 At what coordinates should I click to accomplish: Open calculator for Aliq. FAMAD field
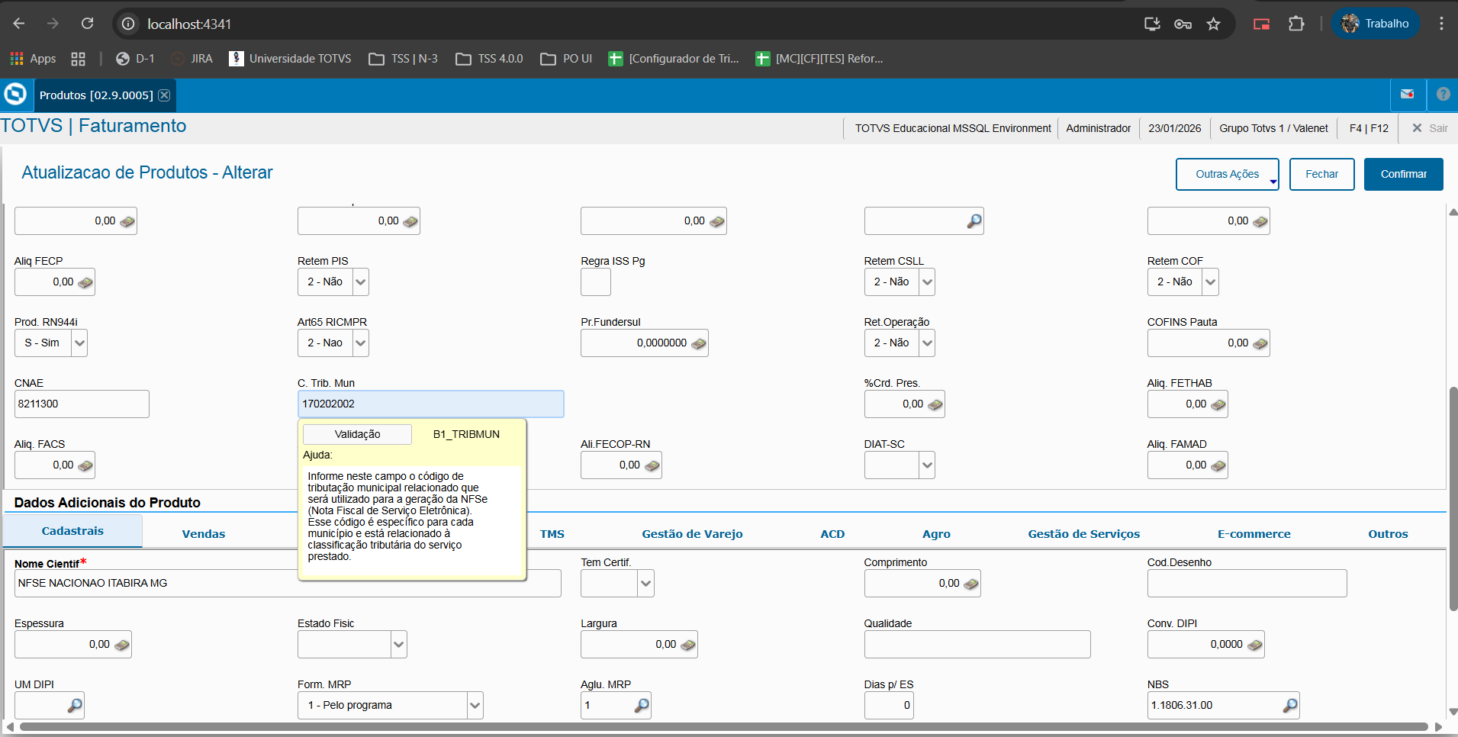1218,465
